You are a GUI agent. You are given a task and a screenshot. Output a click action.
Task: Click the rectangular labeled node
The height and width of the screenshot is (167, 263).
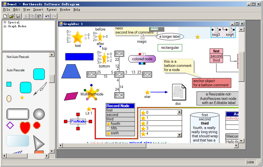tap(170, 48)
